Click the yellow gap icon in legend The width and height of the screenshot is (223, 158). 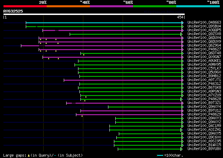(29, 156)
